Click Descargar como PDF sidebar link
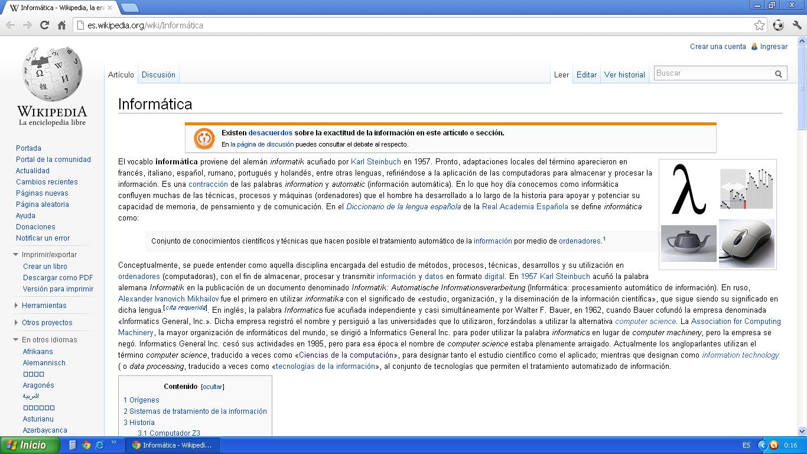Image resolution: width=807 pixels, height=454 pixels. click(x=58, y=278)
